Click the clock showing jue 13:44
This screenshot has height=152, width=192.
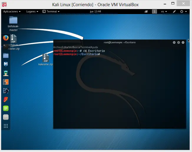[x=95, y=11]
